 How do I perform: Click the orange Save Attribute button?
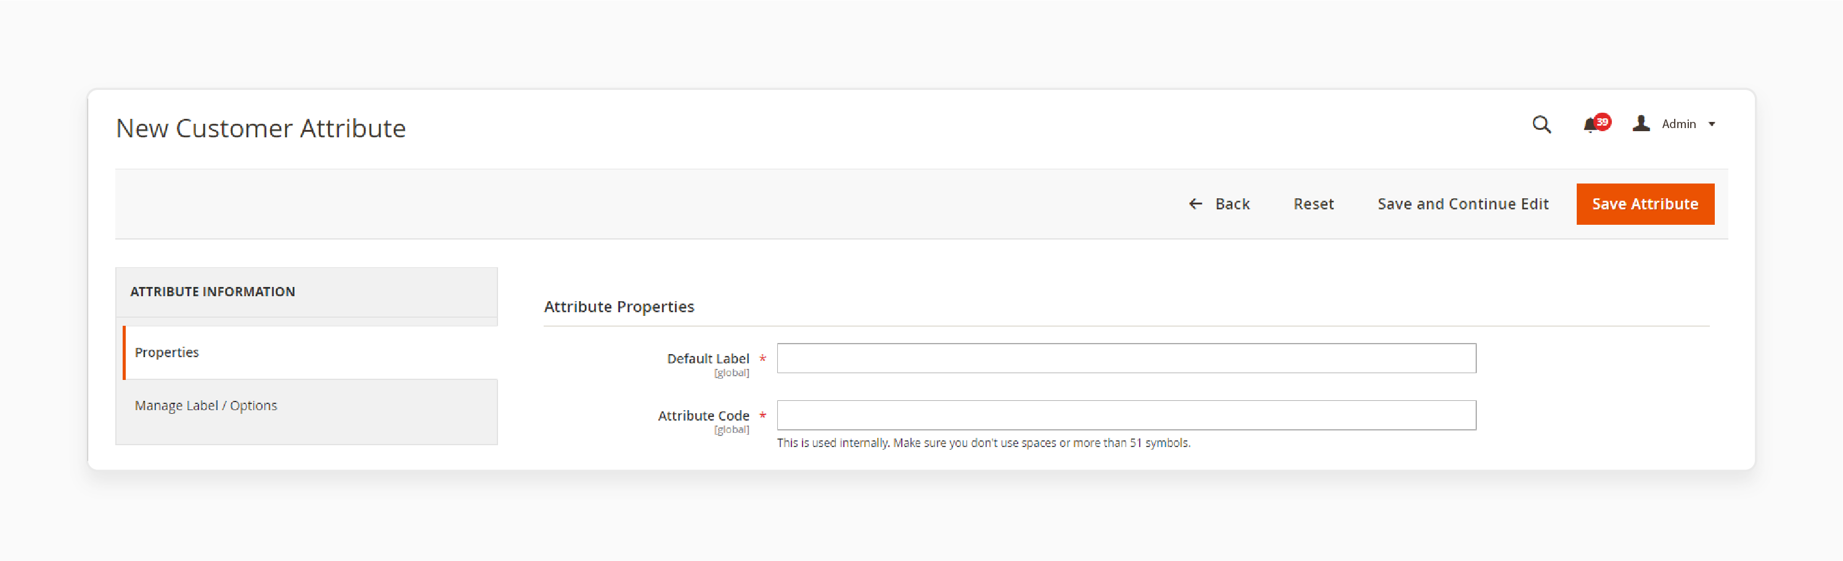[x=1645, y=204]
